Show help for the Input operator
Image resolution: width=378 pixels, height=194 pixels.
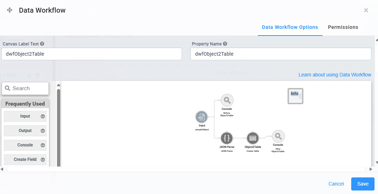point(43,116)
